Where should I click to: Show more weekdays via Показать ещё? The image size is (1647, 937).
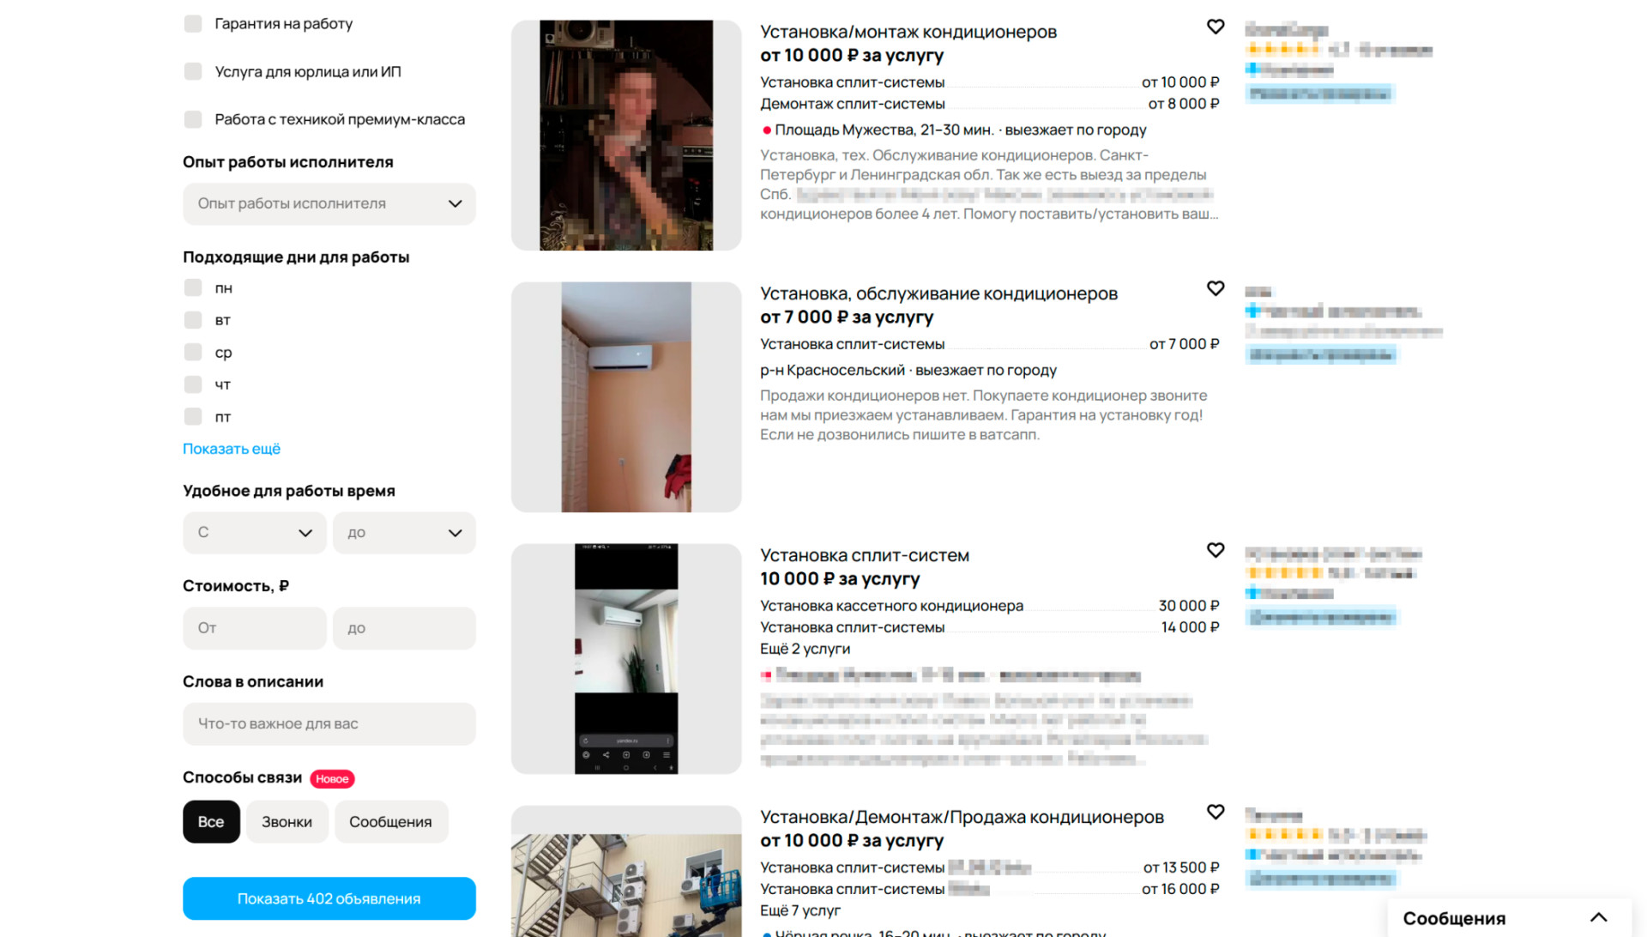click(x=232, y=449)
